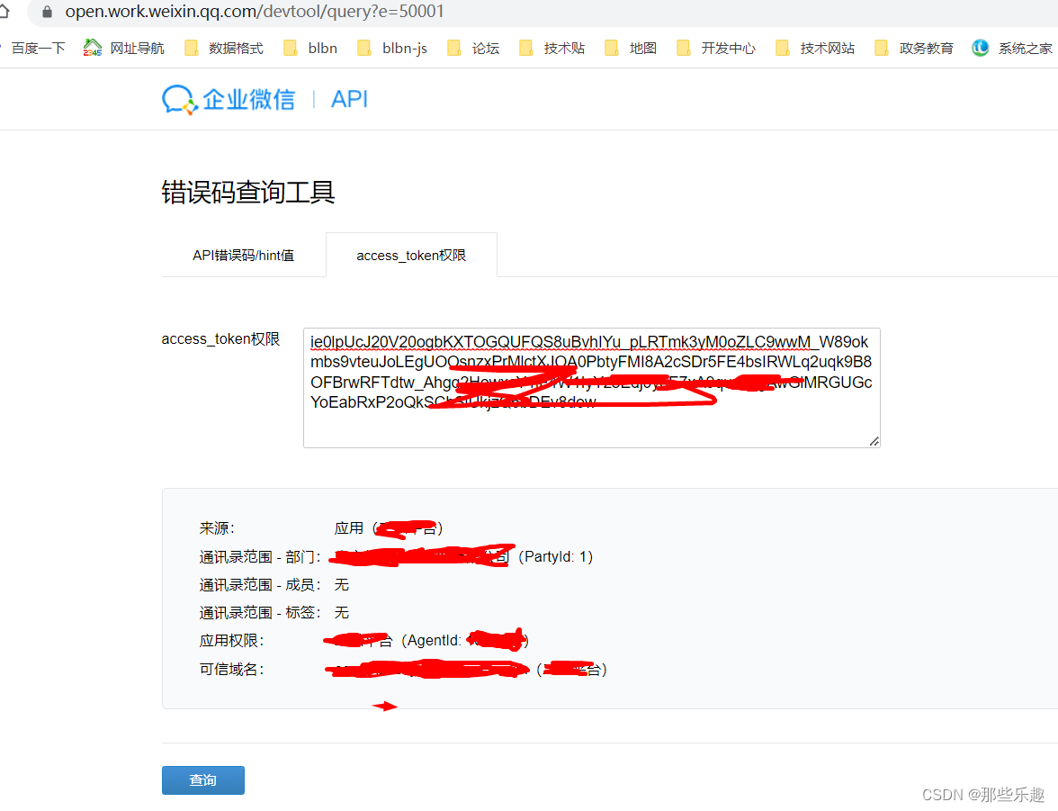Click inside the access_token权限 textarea

point(591,387)
